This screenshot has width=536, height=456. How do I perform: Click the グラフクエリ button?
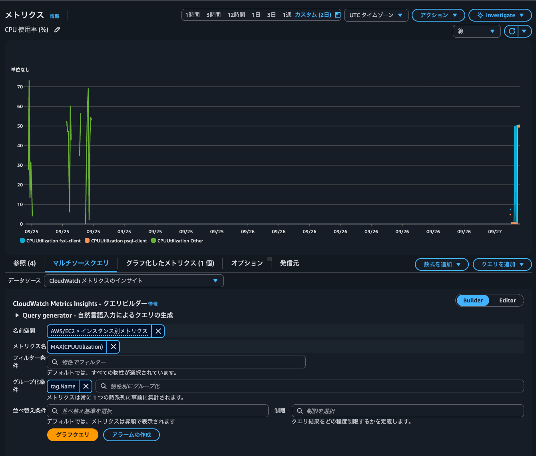[73, 435]
